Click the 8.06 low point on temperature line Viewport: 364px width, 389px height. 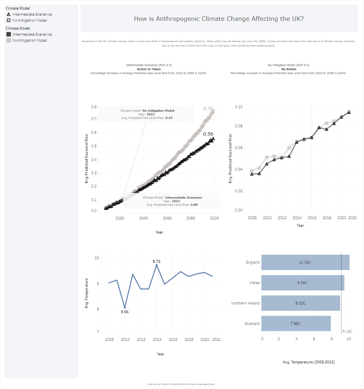125,307
